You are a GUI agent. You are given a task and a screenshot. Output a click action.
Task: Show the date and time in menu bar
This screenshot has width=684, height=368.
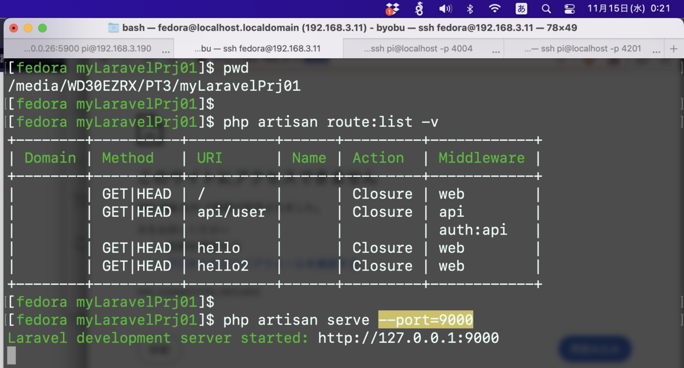629,9
